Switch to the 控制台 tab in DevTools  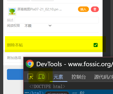pyautogui.click(x=78, y=77)
